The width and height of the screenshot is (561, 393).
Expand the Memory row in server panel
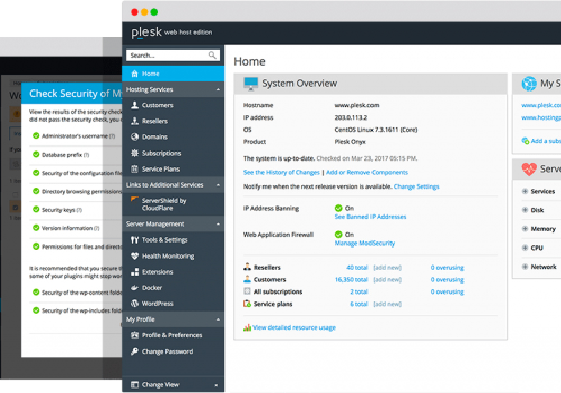point(525,229)
